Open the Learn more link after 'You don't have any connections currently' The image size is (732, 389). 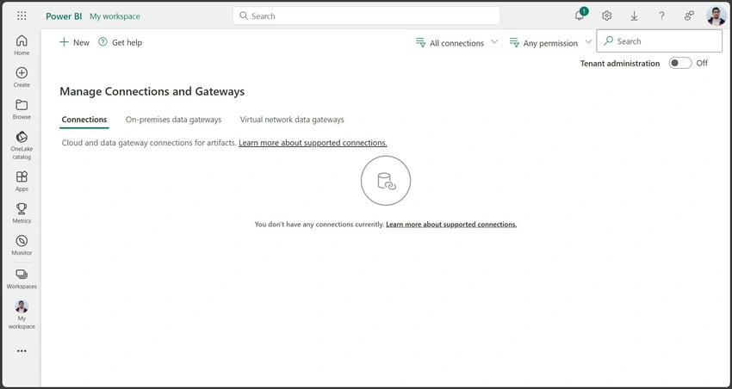451,225
